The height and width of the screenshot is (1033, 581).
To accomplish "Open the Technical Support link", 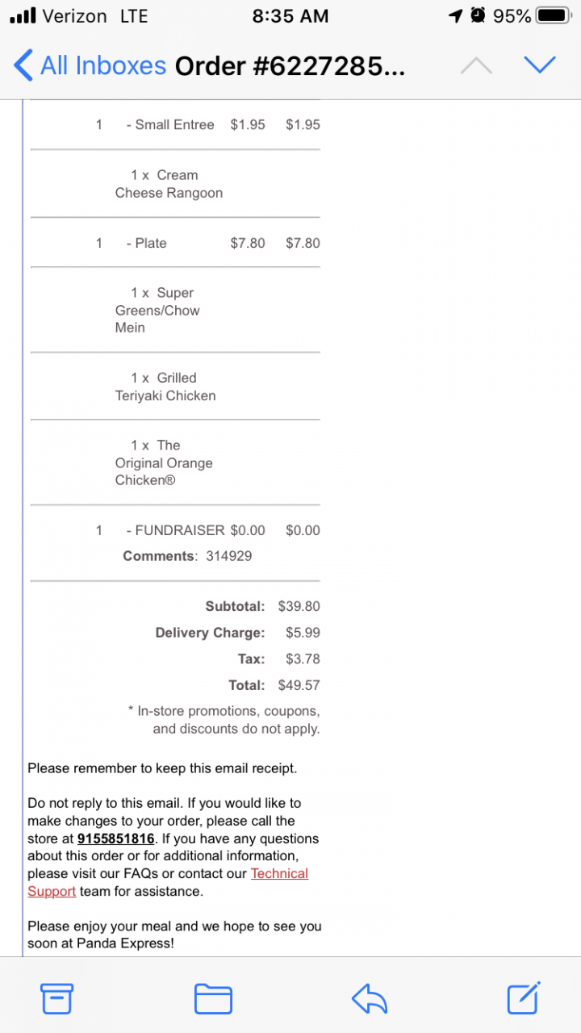I will [279, 873].
